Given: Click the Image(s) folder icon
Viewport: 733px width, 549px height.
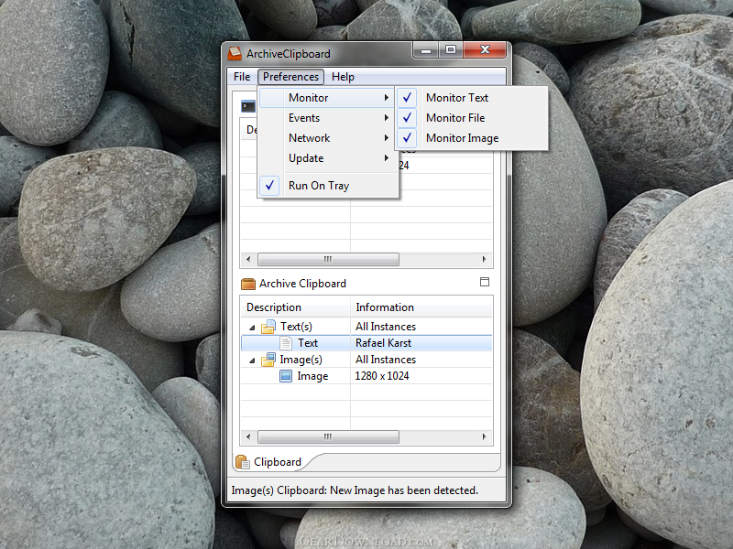Looking at the screenshot, I should click(x=268, y=360).
